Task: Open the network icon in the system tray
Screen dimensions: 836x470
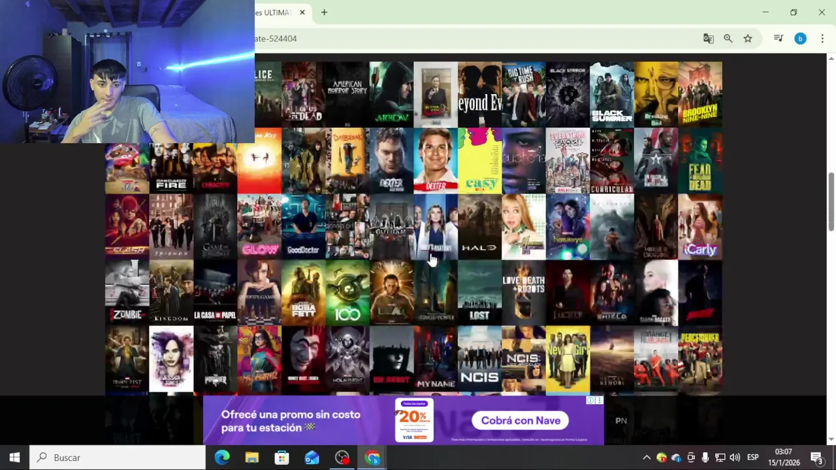Action: pyautogui.click(x=720, y=458)
